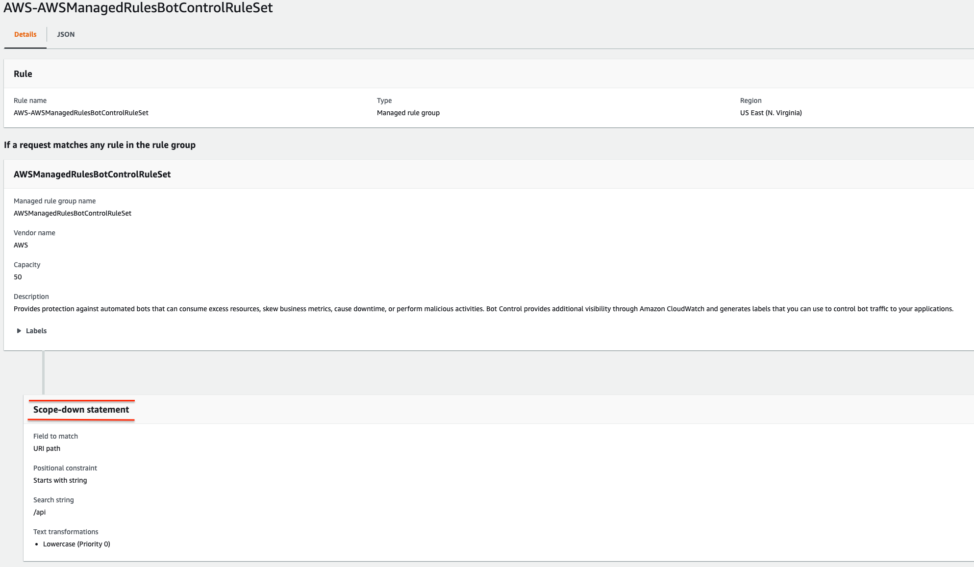Image resolution: width=974 pixels, height=567 pixels.
Task: Click the 'If a request matches' heading
Action: 100,145
